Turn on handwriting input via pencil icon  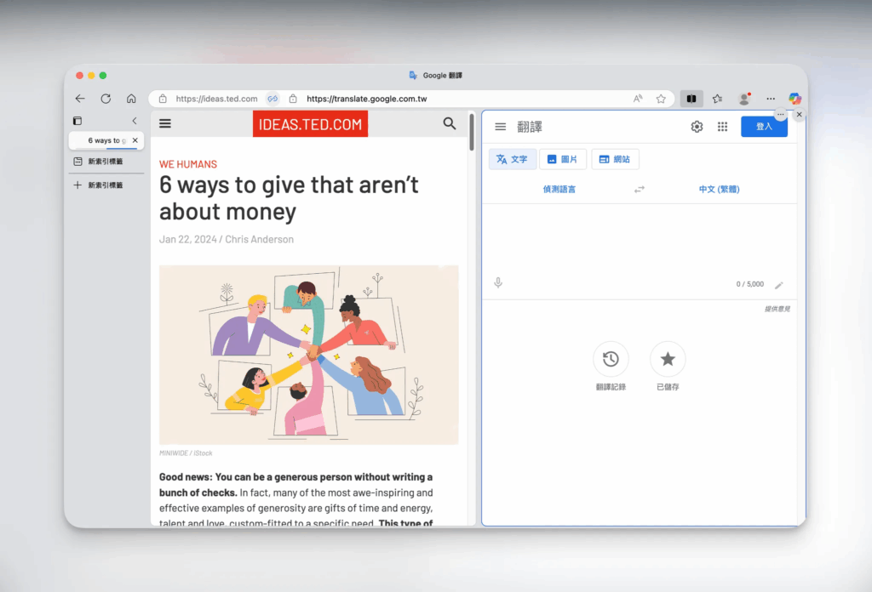pos(778,285)
